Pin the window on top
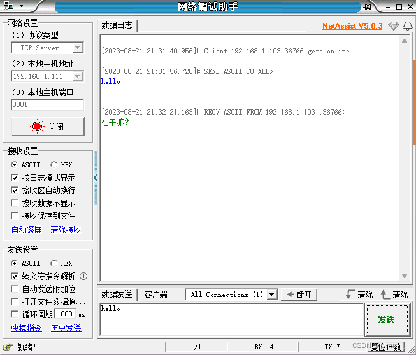 pos(368,7)
